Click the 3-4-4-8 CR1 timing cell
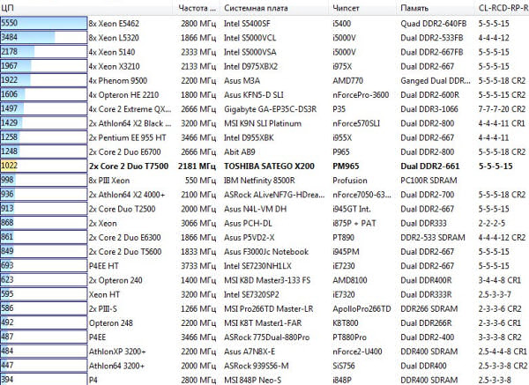 pos(500,280)
